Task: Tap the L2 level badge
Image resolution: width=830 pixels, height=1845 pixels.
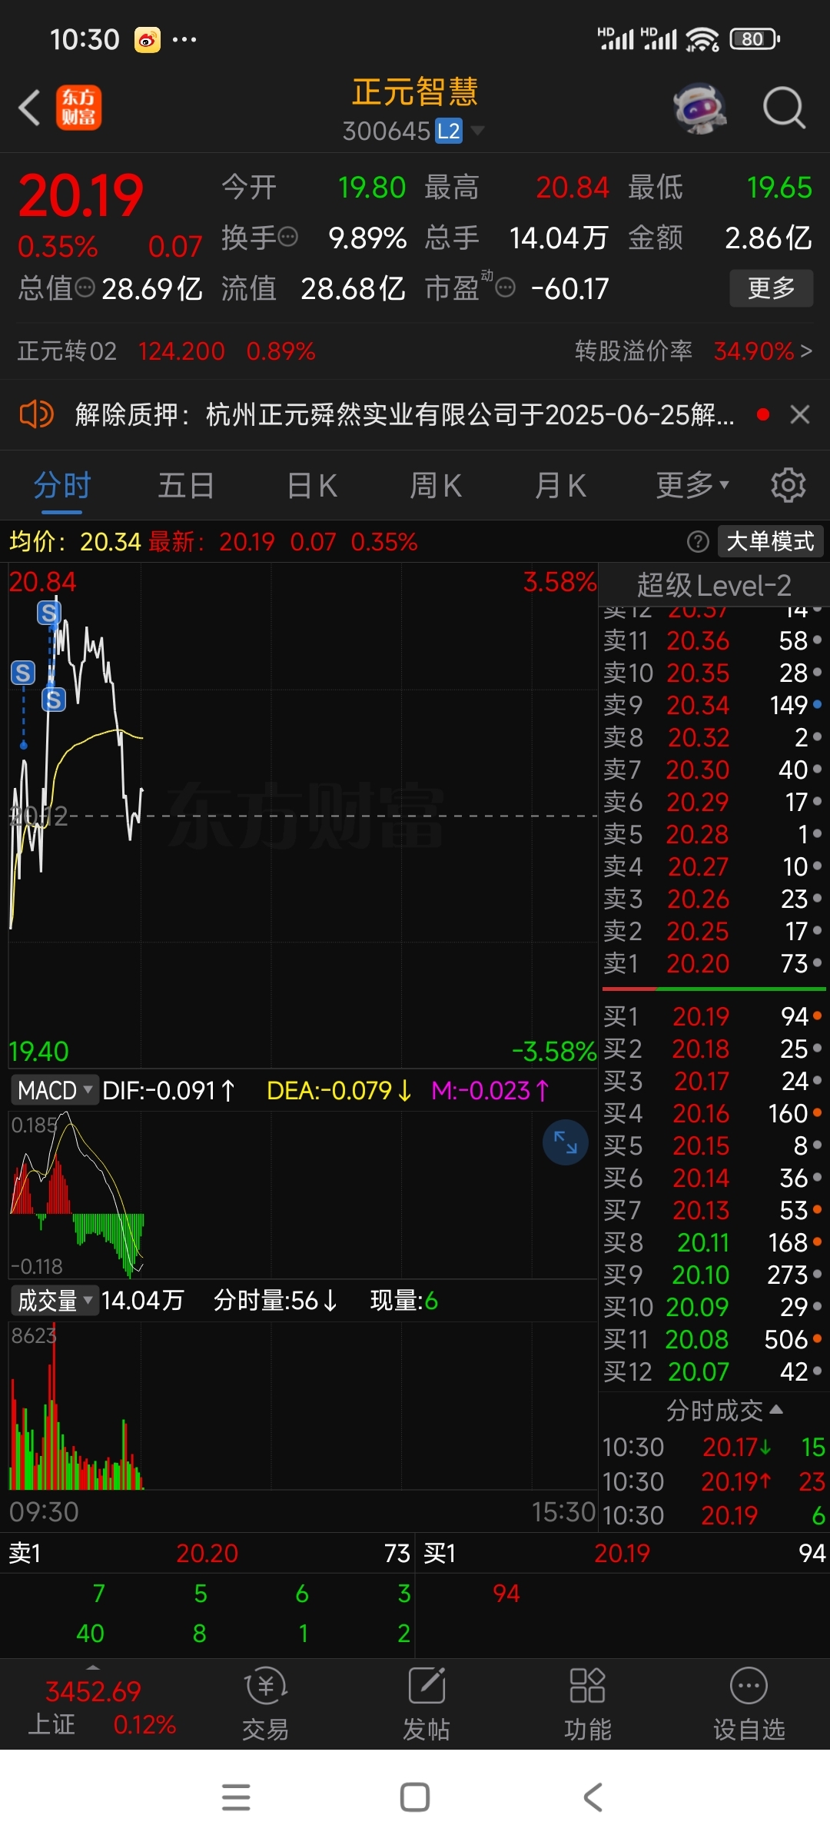Action: point(449,131)
